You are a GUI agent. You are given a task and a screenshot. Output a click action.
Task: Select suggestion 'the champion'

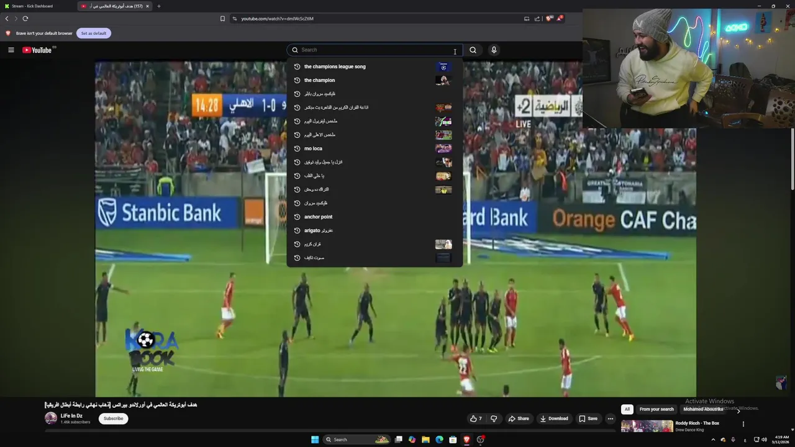[x=375, y=80]
